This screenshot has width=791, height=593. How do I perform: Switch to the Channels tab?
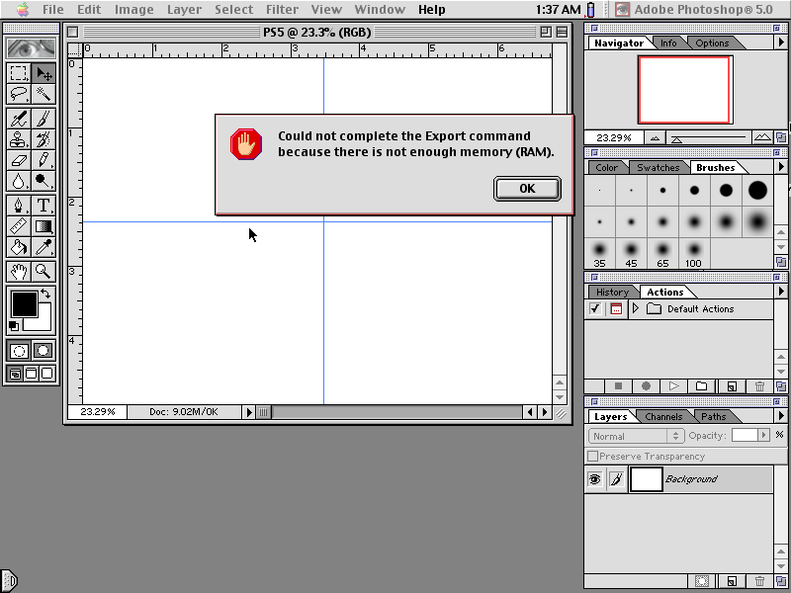[x=663, y=416]
